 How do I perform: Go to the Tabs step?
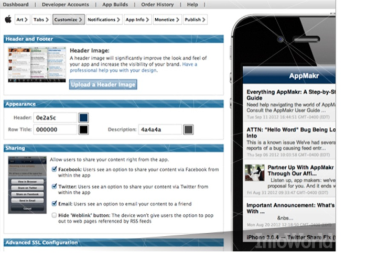(41, 19)
